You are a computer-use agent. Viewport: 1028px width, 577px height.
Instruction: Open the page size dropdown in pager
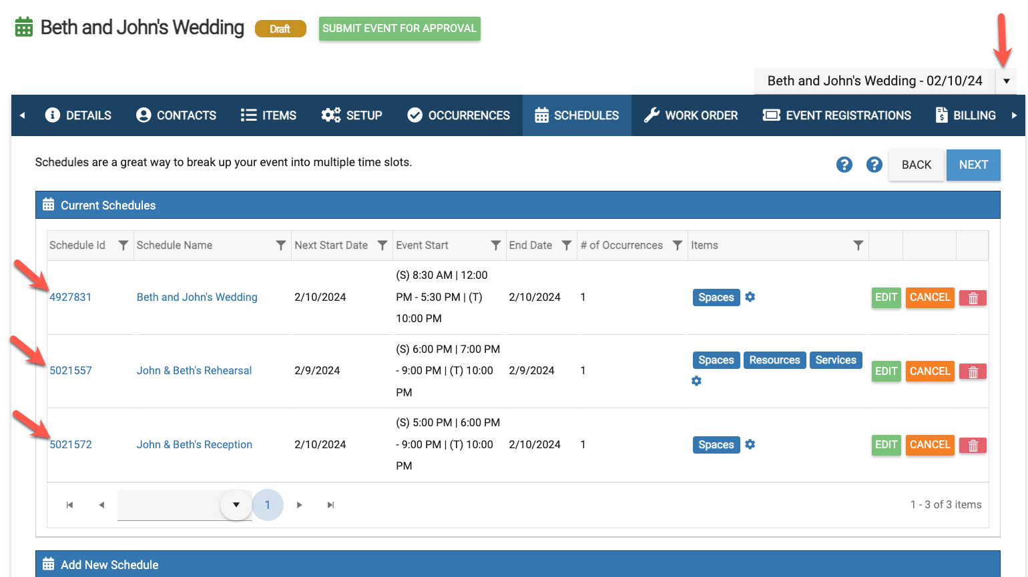(236, 505)
